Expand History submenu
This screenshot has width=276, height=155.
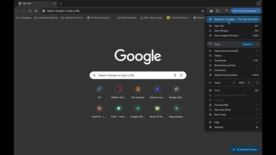(233, 55)
